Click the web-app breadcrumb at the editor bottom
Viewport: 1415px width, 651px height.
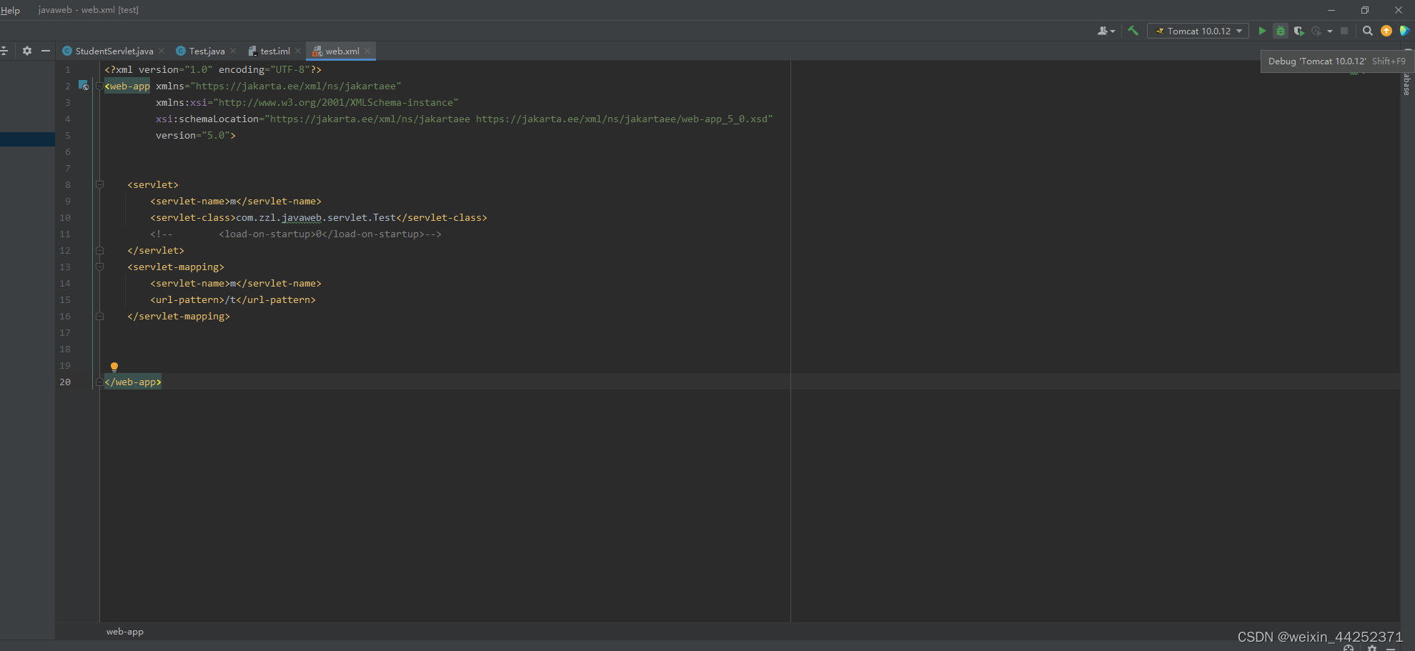click(125, 632)
